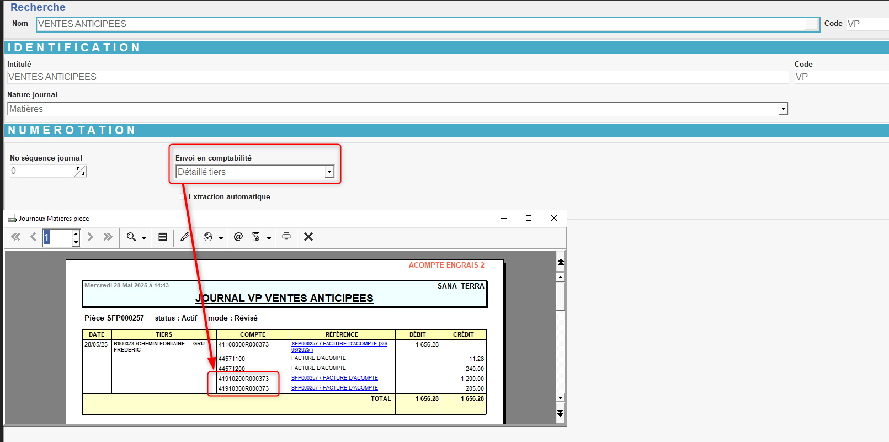Open the Nature journal dropdown
Screen dimensions: 889x442
pyautogui.click(x=782, y=109)
